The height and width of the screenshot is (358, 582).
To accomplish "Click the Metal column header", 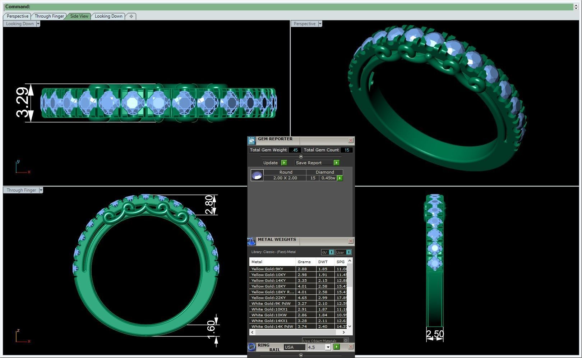I will pyautogui.click(x=272, y=262).
